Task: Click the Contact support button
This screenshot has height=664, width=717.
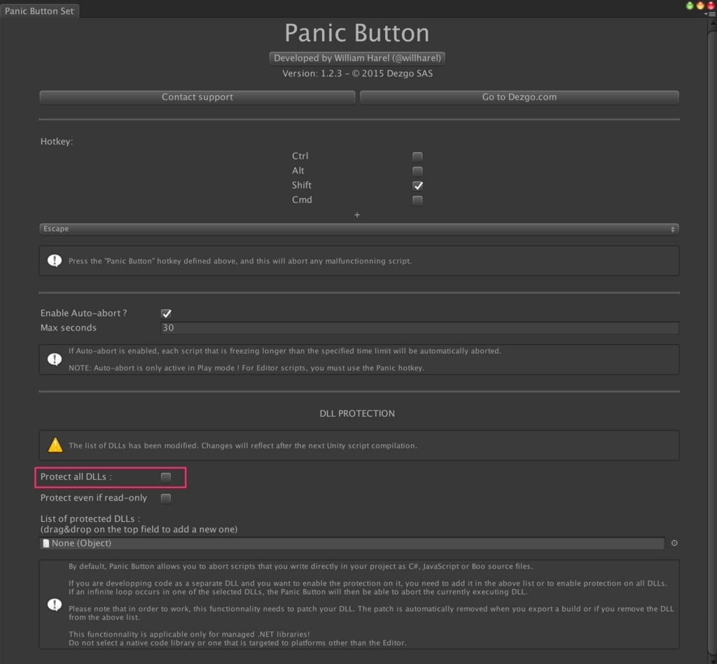Action: 197,97
